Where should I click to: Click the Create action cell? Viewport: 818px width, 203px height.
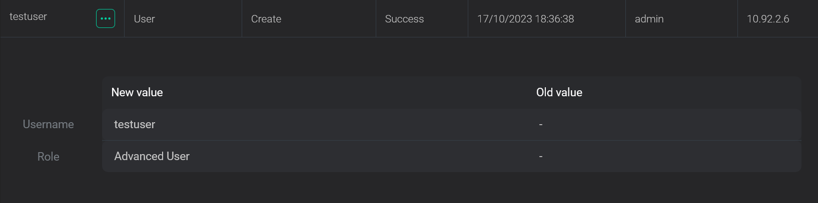coord(266,19)
